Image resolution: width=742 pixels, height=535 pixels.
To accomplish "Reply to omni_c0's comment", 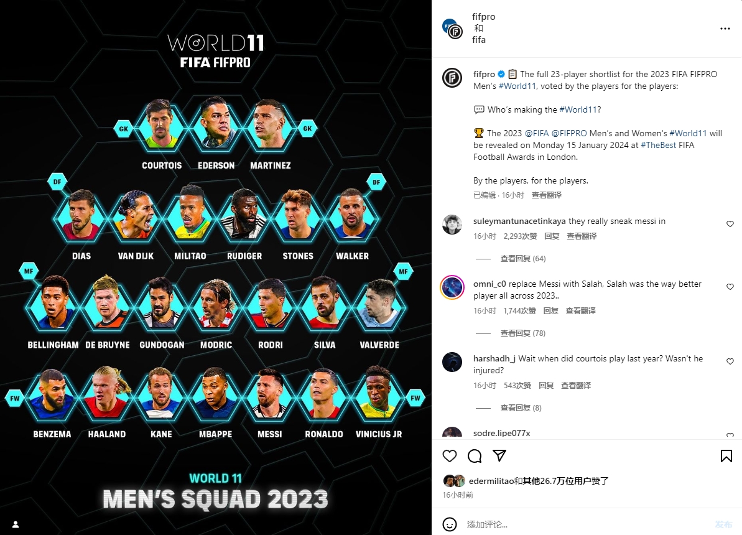I will [x=551, y=310].
